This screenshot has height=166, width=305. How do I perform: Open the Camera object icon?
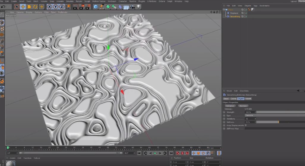132,7
